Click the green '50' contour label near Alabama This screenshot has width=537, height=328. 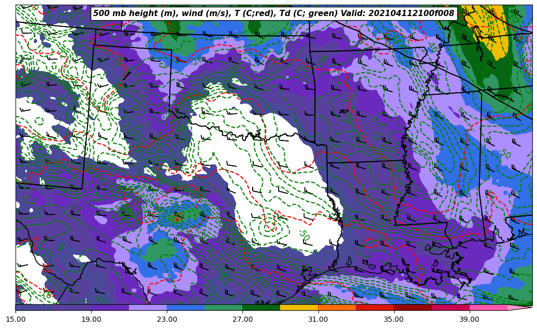pos(504,154)
